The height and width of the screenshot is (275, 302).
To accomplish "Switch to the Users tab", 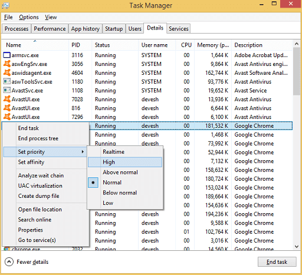I will [x=135, y=29].
